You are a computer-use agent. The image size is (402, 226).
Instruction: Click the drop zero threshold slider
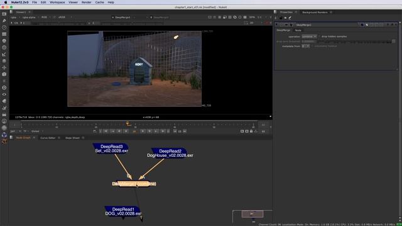(354, 41)
